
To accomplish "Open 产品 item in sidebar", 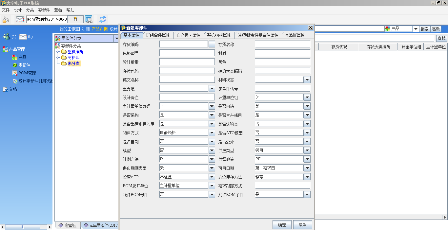I will 22,57.
